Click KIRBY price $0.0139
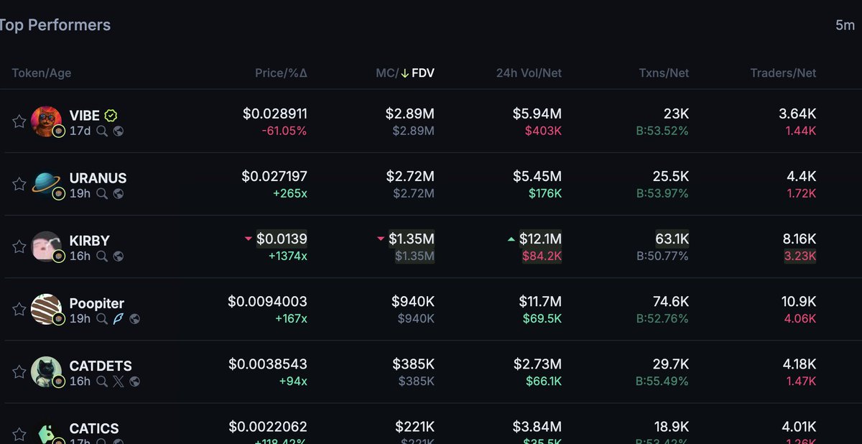 (x=282, y=239)
